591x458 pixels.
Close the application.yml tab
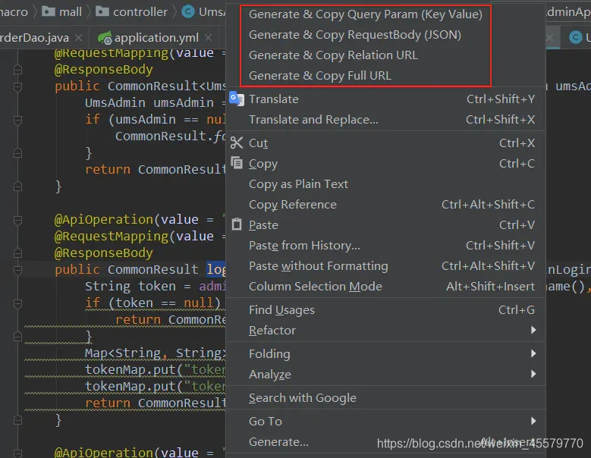(x=208, y=38)
